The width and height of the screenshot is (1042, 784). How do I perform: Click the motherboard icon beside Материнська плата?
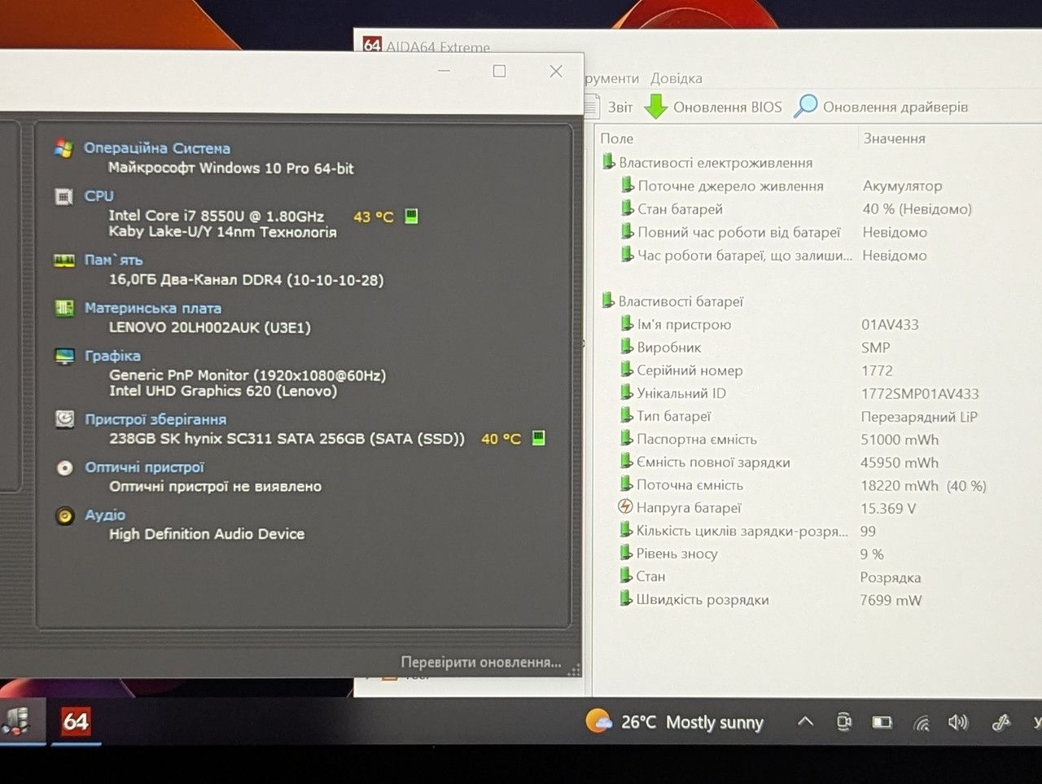coord(63,309)
